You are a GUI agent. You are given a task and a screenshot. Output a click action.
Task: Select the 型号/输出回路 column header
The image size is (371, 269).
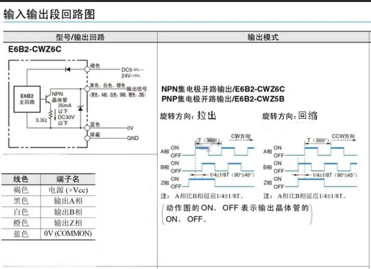[x=80, y=37]
